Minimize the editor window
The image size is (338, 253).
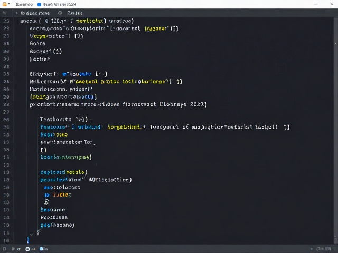pyautogui.click(x=316, y=4)
